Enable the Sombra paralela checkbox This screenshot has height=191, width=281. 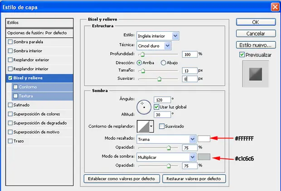pyautogui.click(x=10, y=42)
